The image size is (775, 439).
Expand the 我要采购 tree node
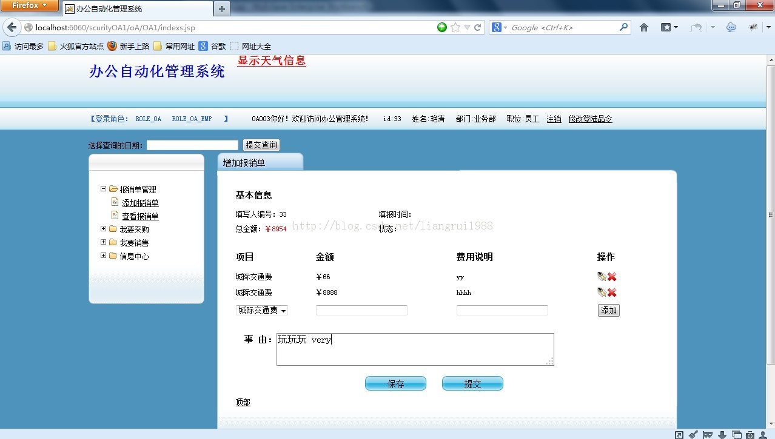(x=103, y=229)
